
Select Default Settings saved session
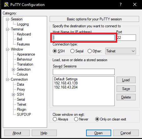(66, 79)
